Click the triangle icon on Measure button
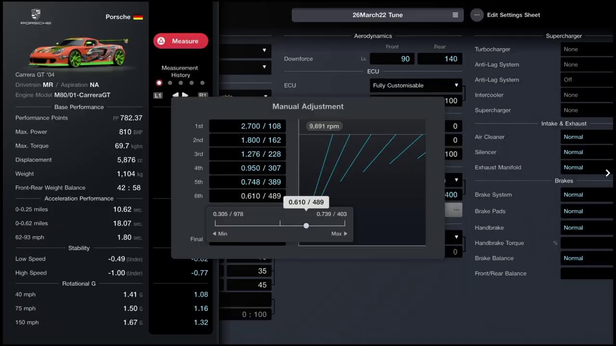Screen dimensions: 616x346 point(161,41)
